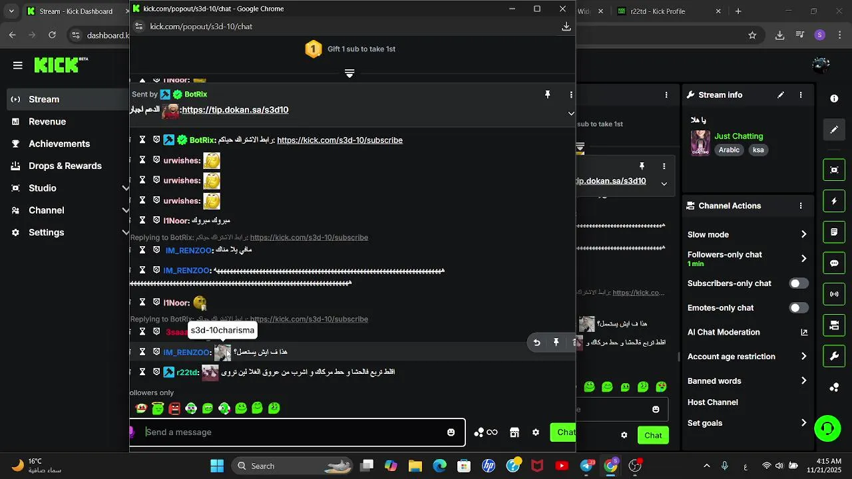Select the ksa tag

point(758,150)
